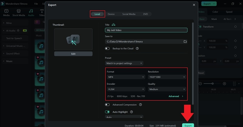Turn off Auto Highlight switch
The width and height of the screenshot is (243, 127).
click(x=107, y=112)
